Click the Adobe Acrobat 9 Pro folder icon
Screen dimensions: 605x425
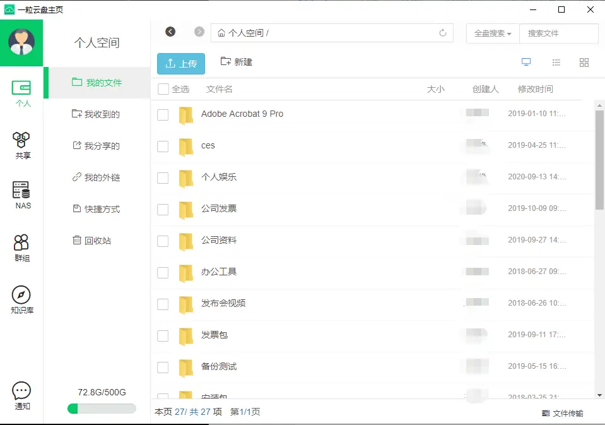click(x=185, y=115)
